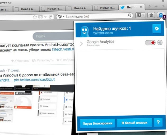
Task: Open bookmarks menu button in toolbar
Action: pos(140,15)
